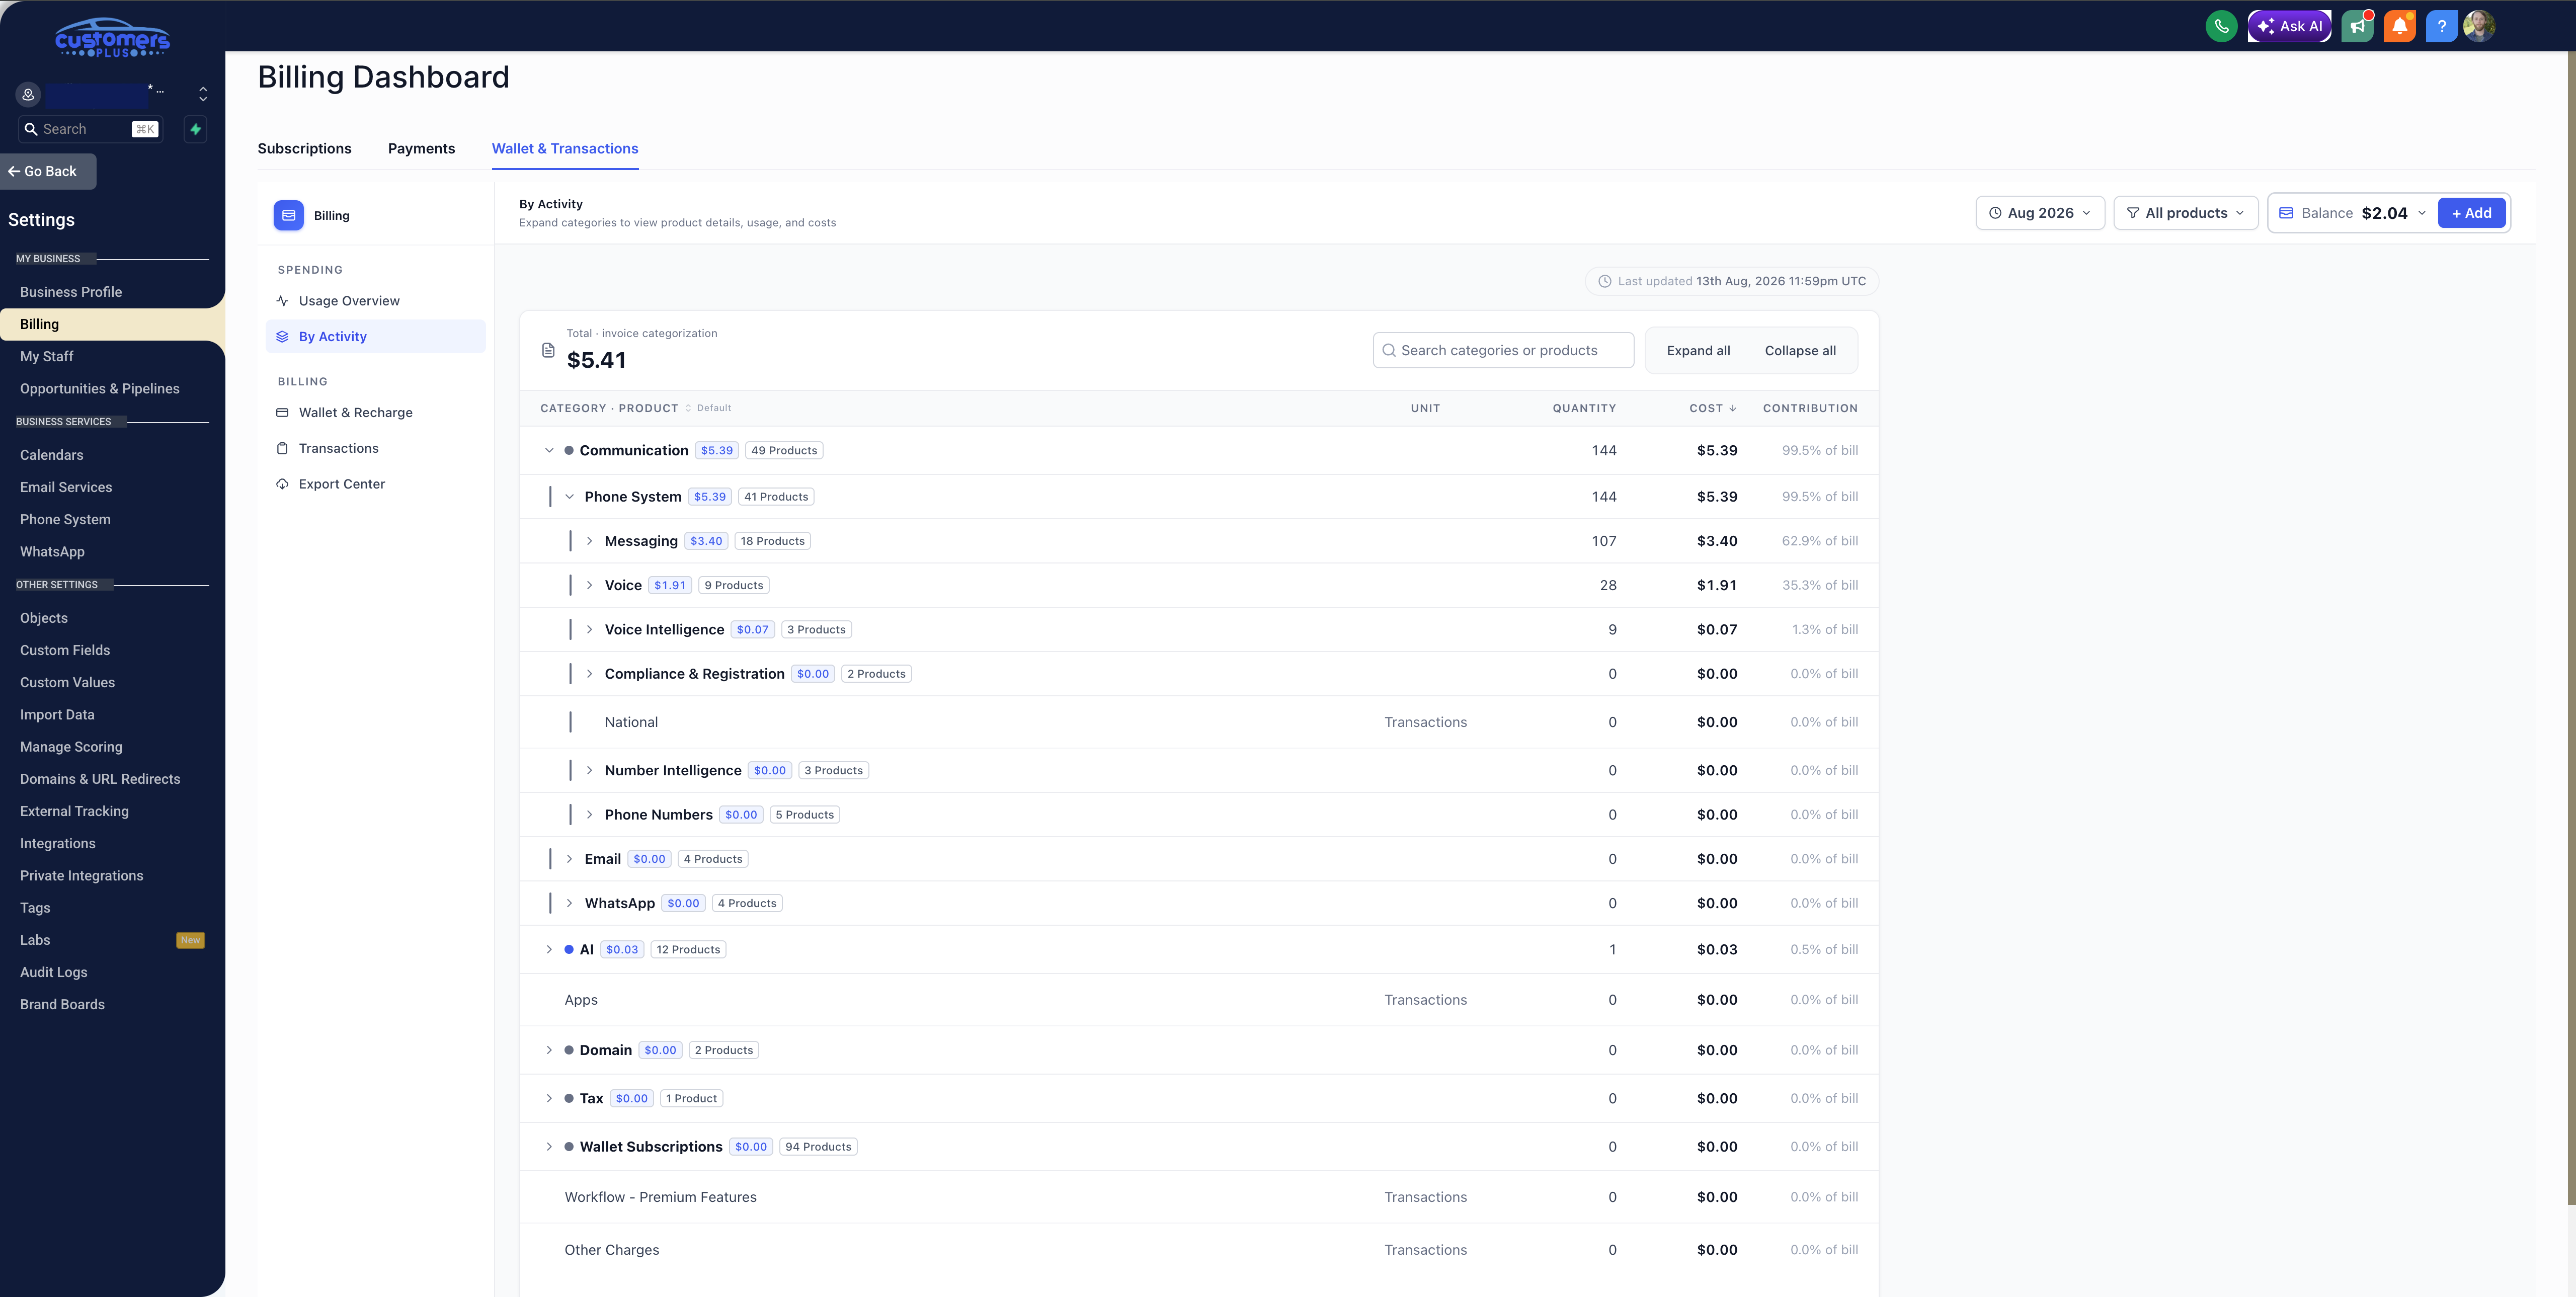
Task: Click the green lightning quick actions icon
Action: 196,129
